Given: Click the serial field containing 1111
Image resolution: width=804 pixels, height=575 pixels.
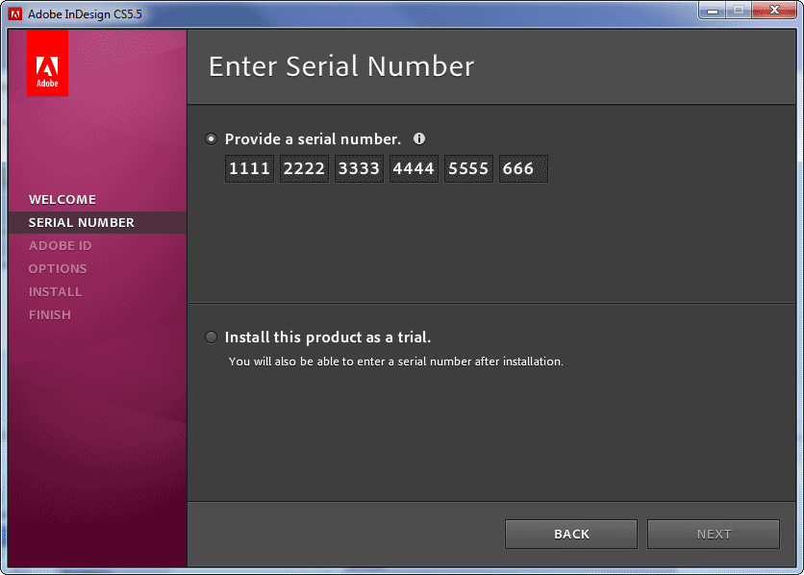Looking at the screenshot, I should (x=250, y=168).
